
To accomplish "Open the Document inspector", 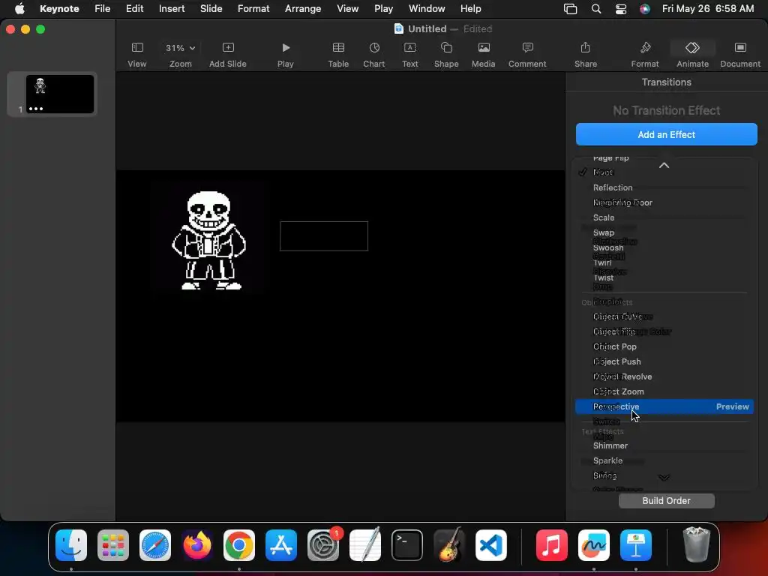I will [x=740, y=54].
